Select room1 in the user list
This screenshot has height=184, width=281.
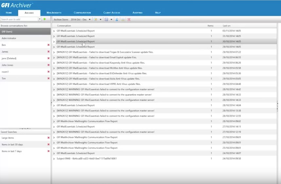click(25, 72)
